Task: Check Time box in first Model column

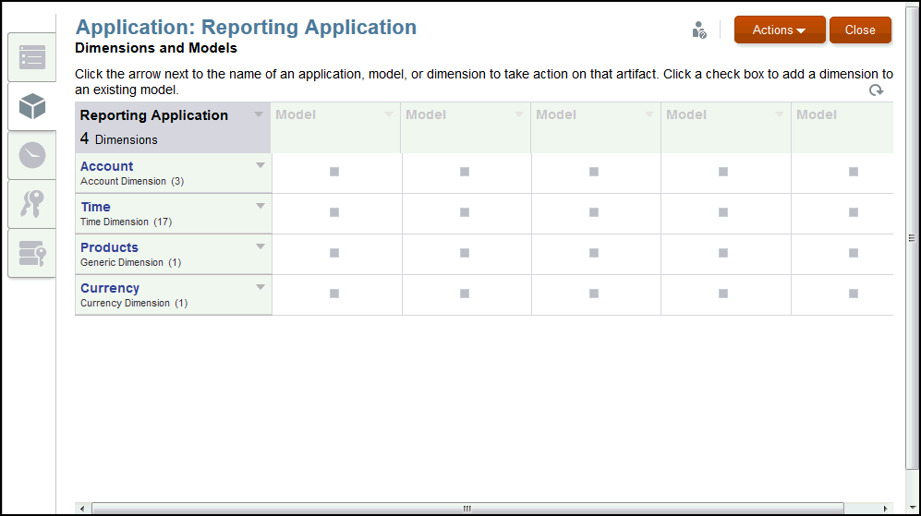Action: [334, 212]
